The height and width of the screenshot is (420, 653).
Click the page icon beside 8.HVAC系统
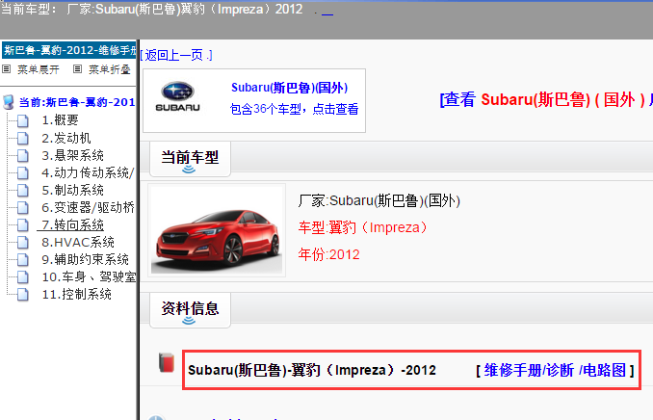pyautogui.click(x=23, y=243)
